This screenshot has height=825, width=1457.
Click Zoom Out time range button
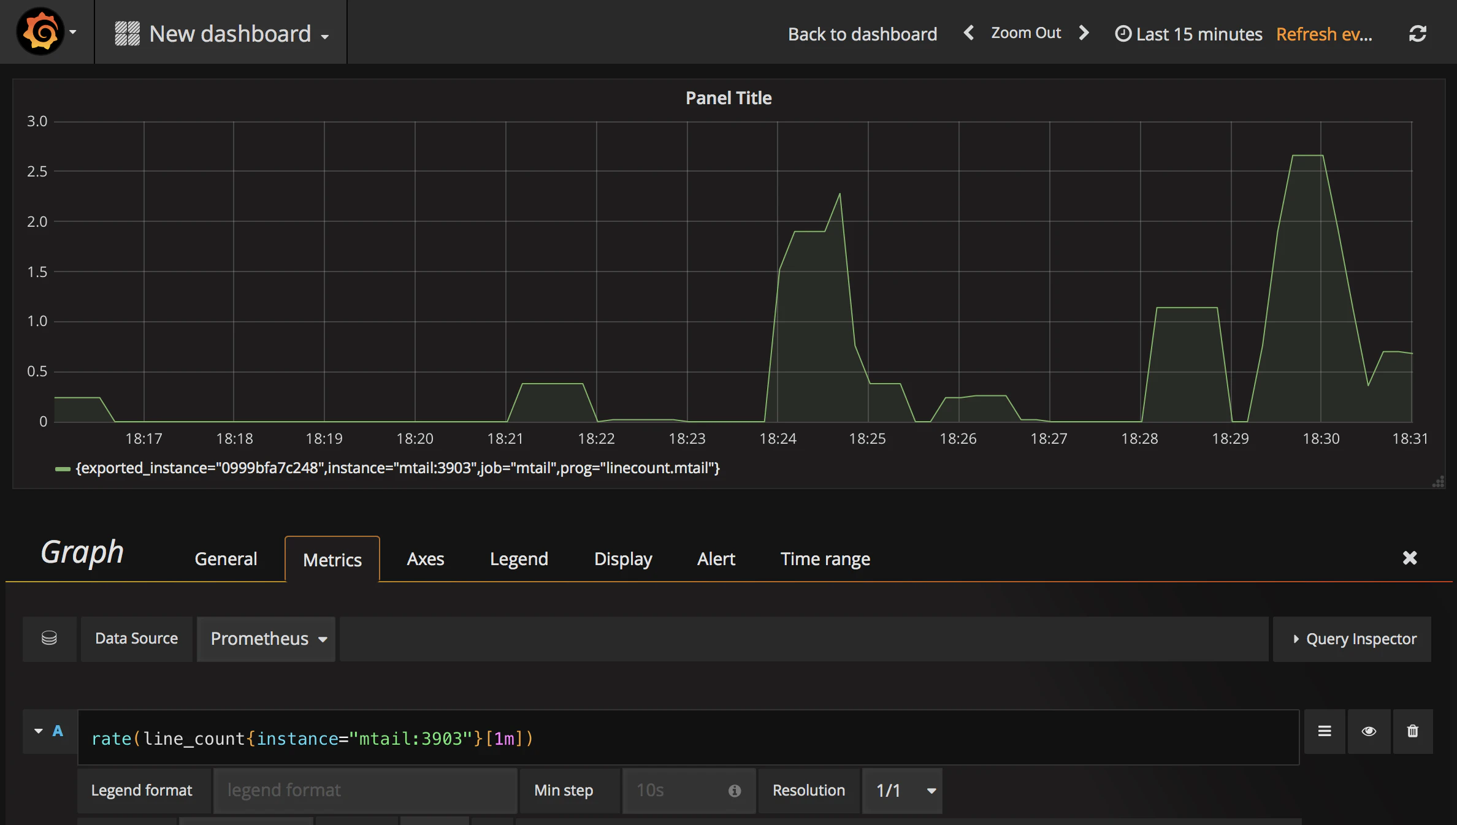click(1026, 33)
